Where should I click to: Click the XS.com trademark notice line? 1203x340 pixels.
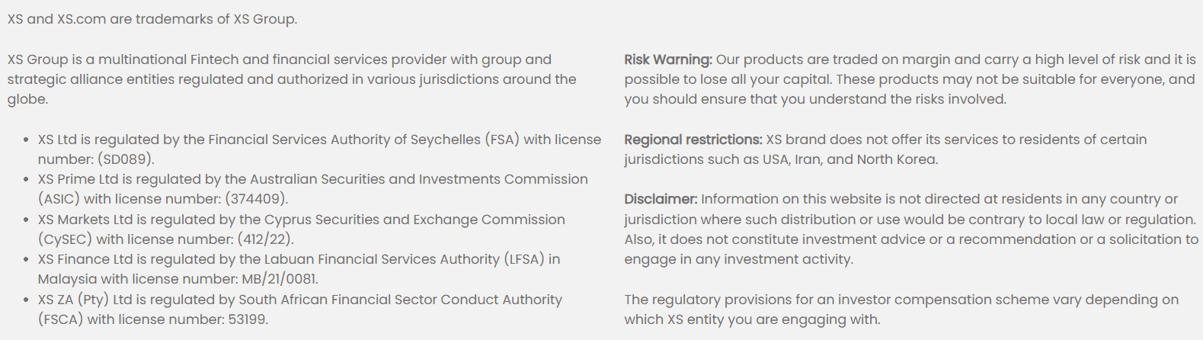152,19
